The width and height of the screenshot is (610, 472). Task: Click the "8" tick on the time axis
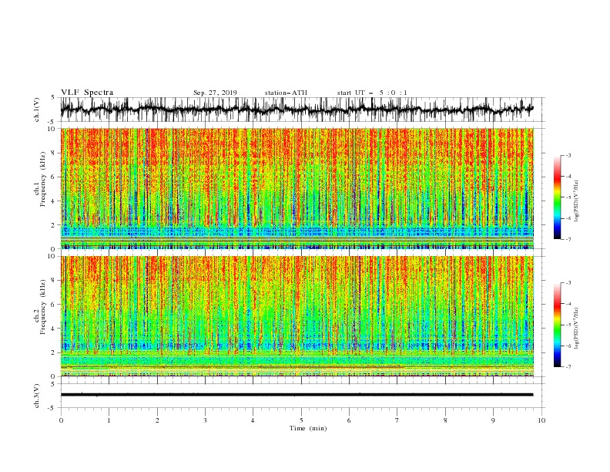[x=445, y=420]
